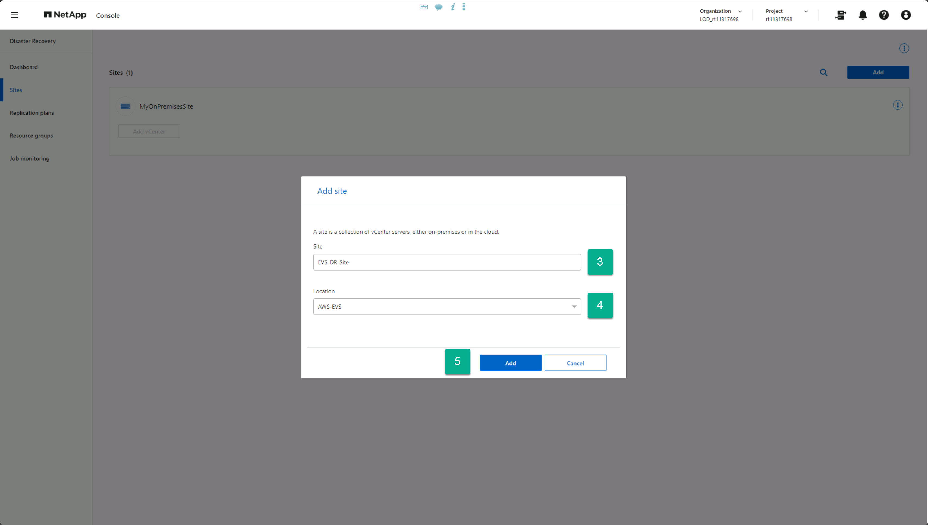Open MyOnPremisesSite options menu icon

point(897,105)
